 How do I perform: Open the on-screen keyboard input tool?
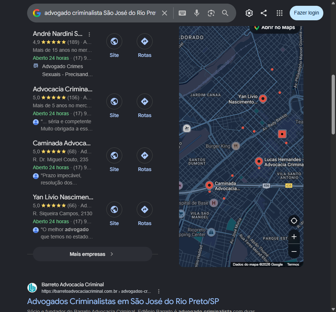click(x=182, y=13)
